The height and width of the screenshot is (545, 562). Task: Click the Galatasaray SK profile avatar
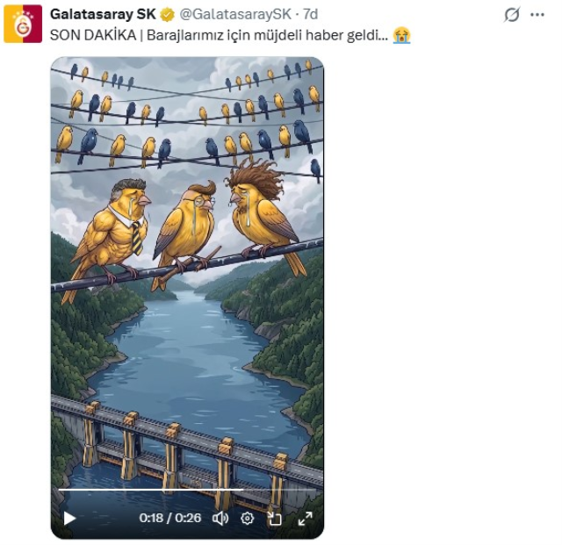pyautogui.click(x=23, y=24)
